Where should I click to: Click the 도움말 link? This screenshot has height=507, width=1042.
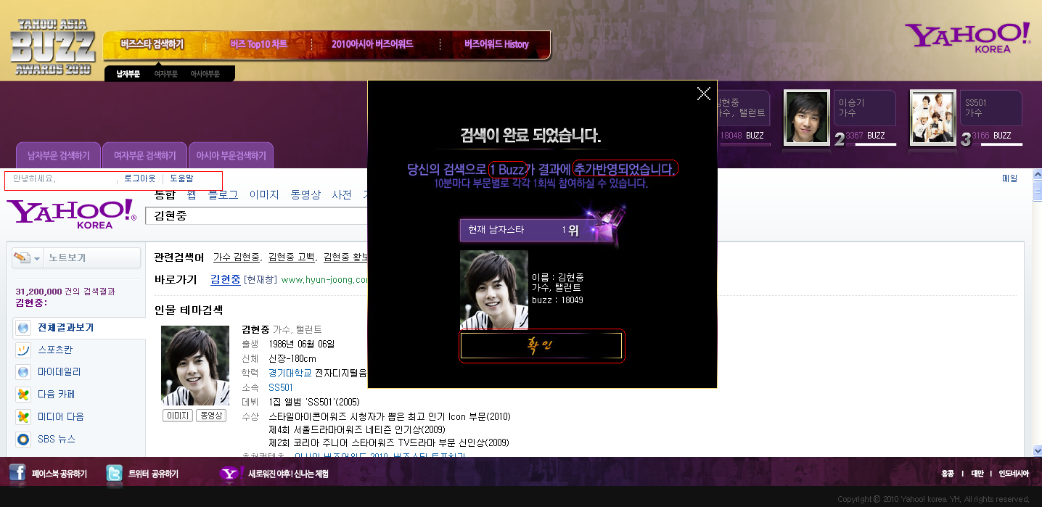[x=181, y=178]
